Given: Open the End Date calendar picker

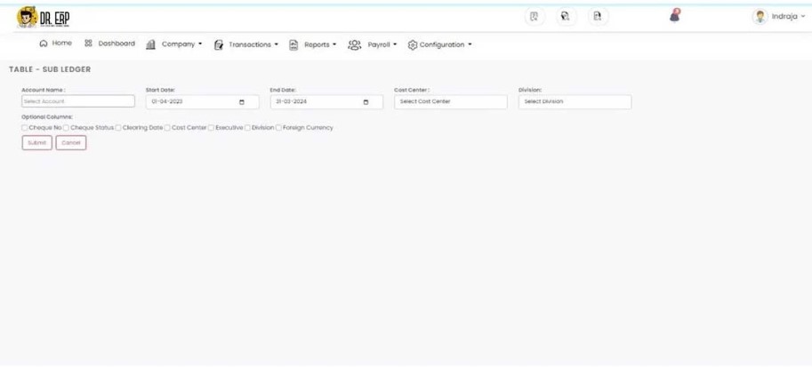Looking at the screenshot, I should point(366,102).
